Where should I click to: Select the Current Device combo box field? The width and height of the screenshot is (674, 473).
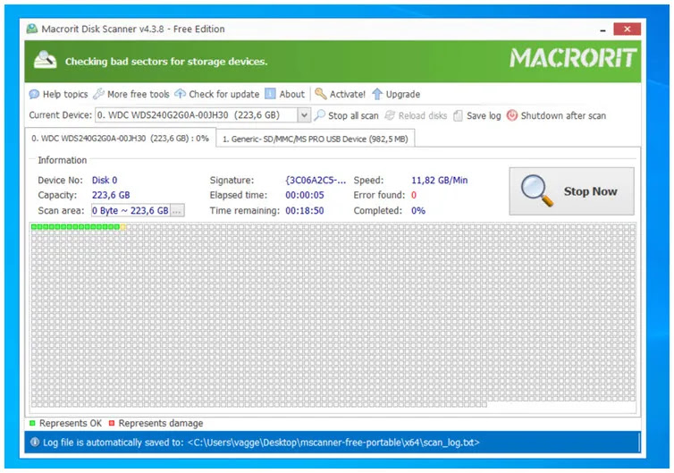click(202, 115)
